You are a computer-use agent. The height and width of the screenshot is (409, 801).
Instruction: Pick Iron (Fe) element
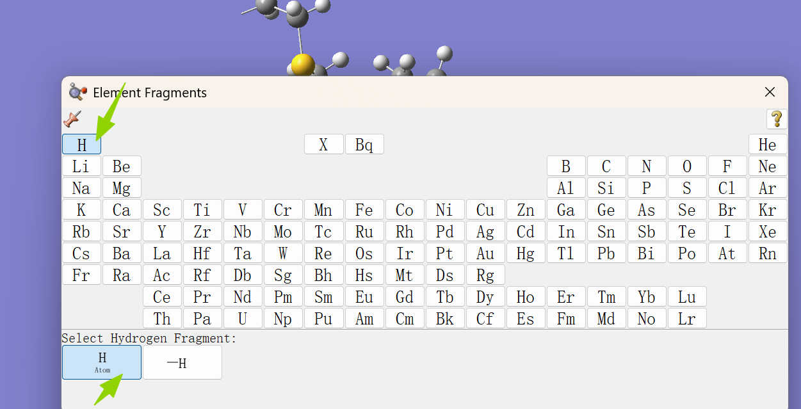364,210
